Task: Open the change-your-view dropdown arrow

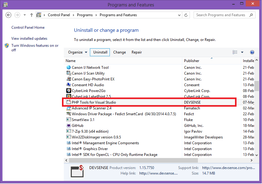Action: pyautogui.click(x=242, y=52)
